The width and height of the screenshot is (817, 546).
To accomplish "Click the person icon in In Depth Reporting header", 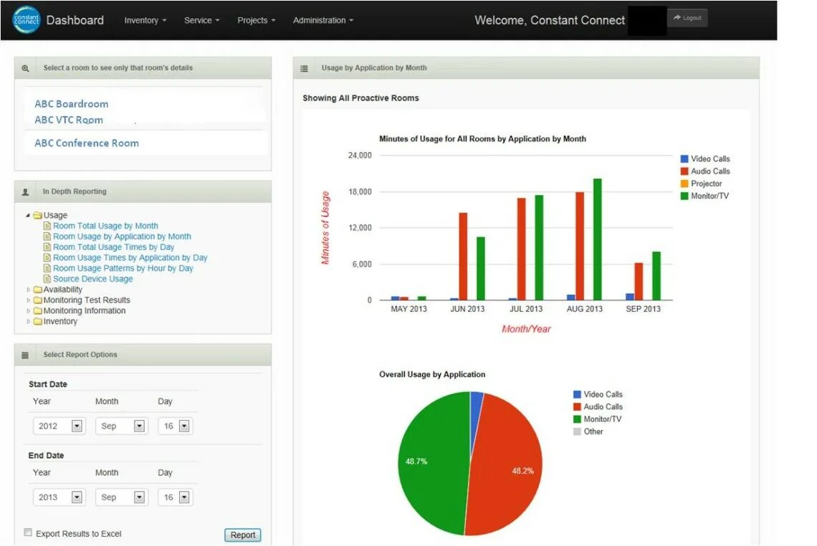I will [25, 192].
